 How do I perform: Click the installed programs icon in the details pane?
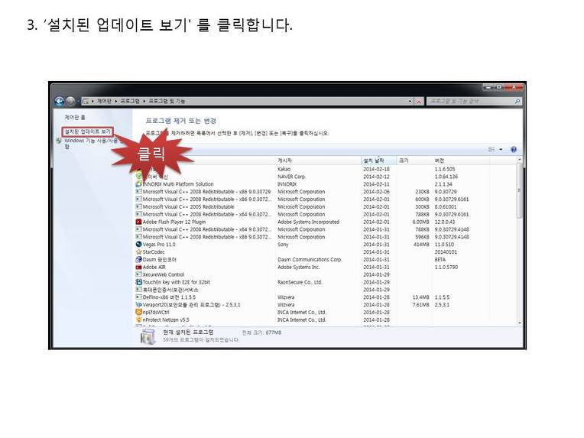click(148, 336)
